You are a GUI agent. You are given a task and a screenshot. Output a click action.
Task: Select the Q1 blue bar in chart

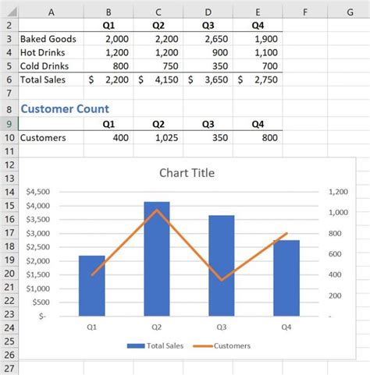pos(92,286)
